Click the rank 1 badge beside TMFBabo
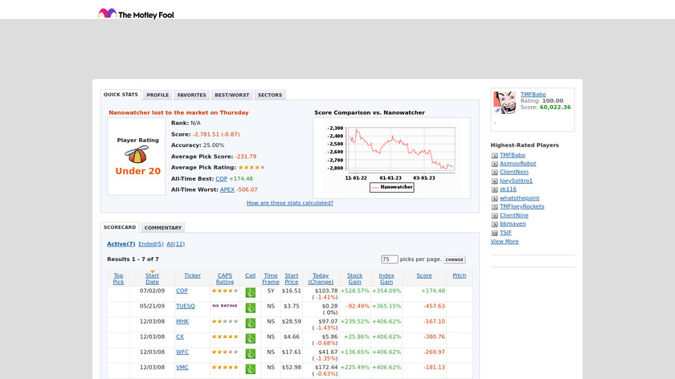This screenshot has height=379, width=675. [494, 155]
